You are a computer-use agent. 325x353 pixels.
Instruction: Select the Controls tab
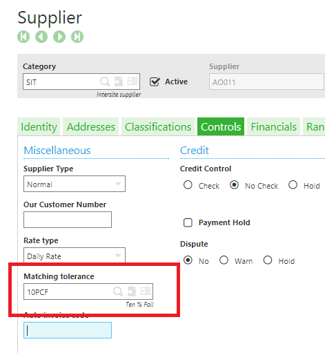pos(221,126)
